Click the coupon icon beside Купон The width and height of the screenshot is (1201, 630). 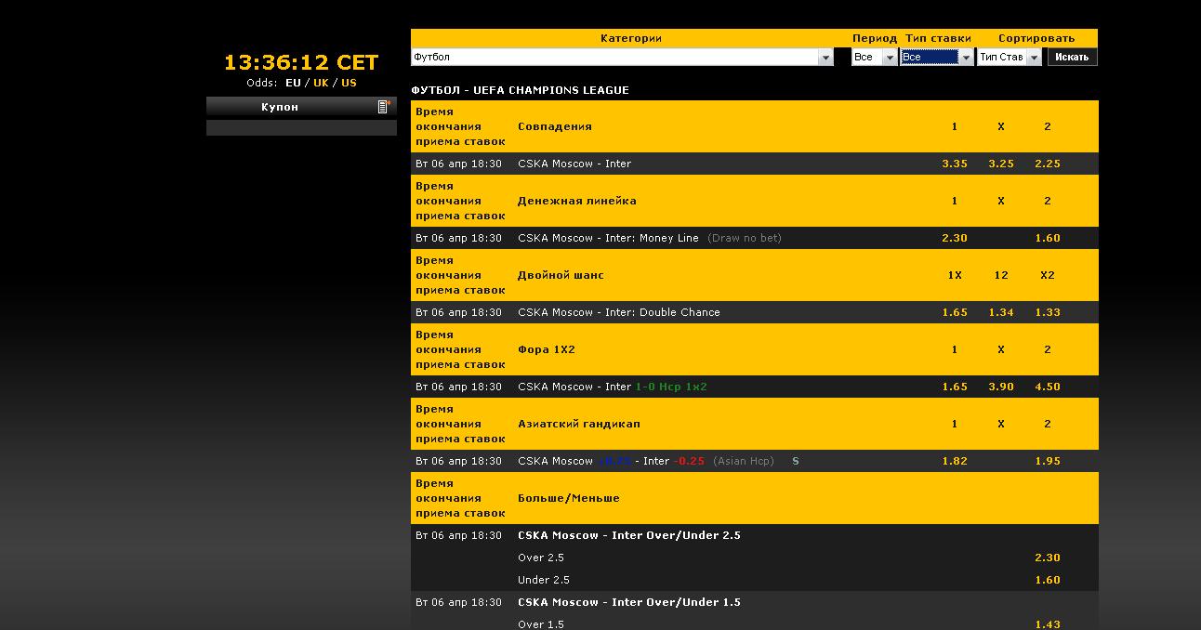pos(382,107)
